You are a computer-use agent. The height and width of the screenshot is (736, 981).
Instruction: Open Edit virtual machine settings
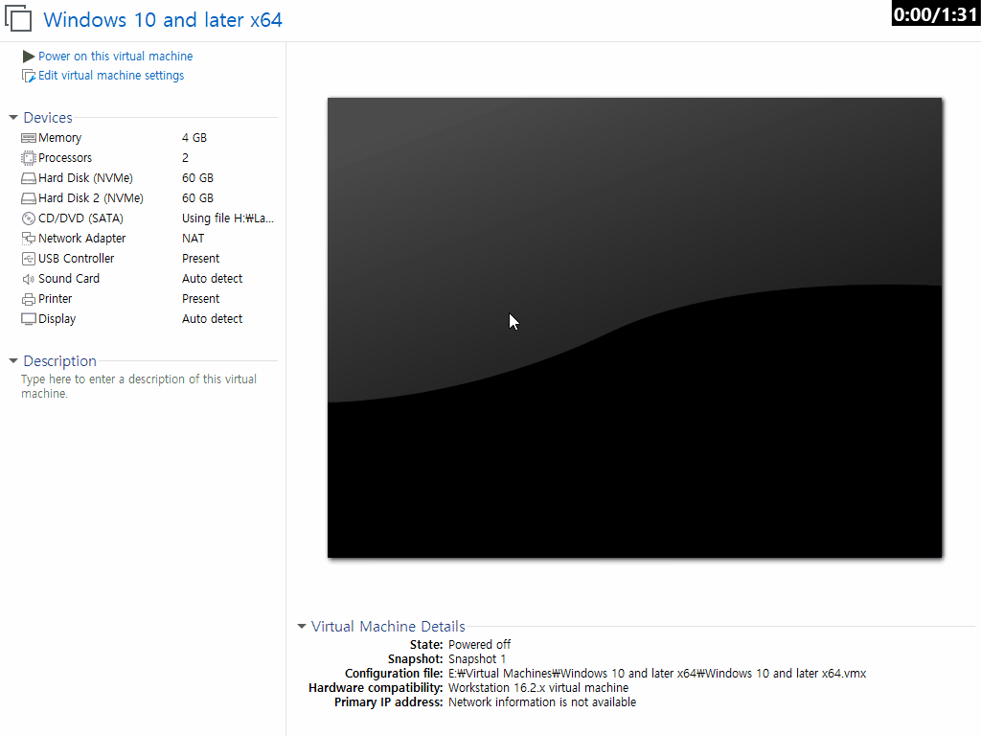111,76
